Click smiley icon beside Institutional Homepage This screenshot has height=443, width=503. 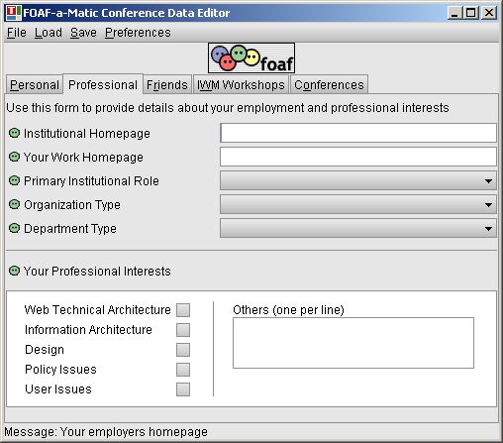pos(14,133)
